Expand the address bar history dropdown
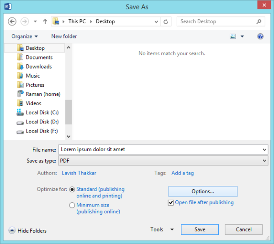 coord(156,21)
